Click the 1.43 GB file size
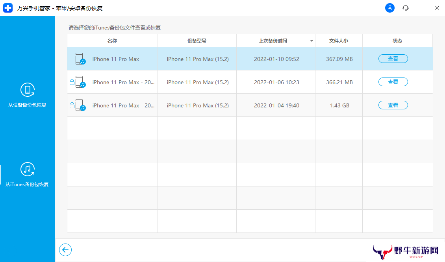Viewport: 445px width, 262px height. pos(339,105)
